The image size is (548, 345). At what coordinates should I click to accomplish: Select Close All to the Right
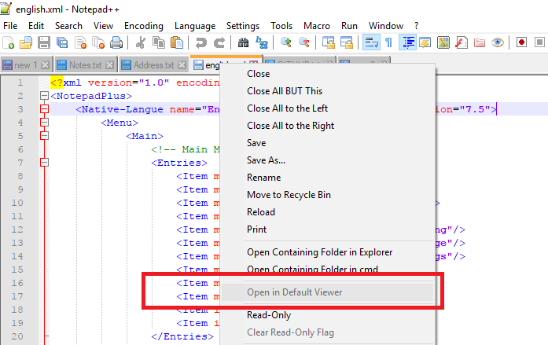click(328, 126)
